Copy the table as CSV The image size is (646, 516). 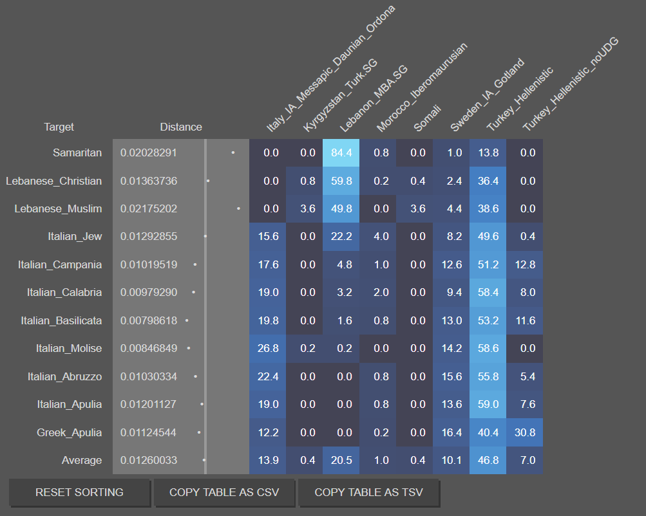tap(224, 492)
